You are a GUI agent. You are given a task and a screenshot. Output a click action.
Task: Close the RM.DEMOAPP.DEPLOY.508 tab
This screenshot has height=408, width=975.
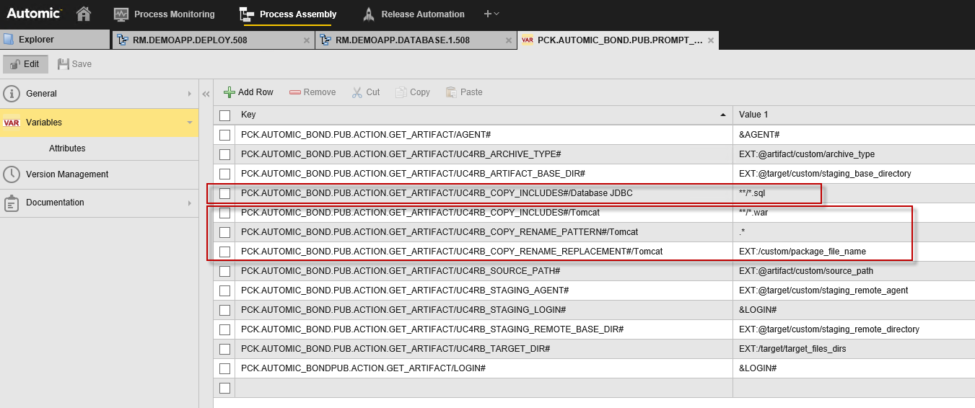point(306,40)
